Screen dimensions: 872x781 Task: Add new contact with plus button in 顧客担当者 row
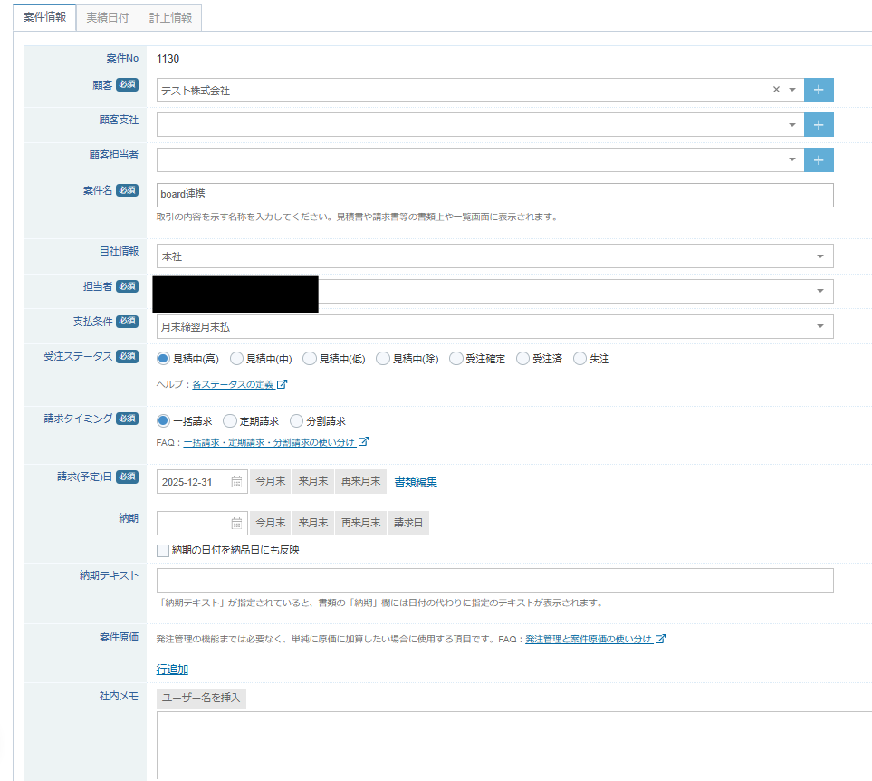[819, 160]
